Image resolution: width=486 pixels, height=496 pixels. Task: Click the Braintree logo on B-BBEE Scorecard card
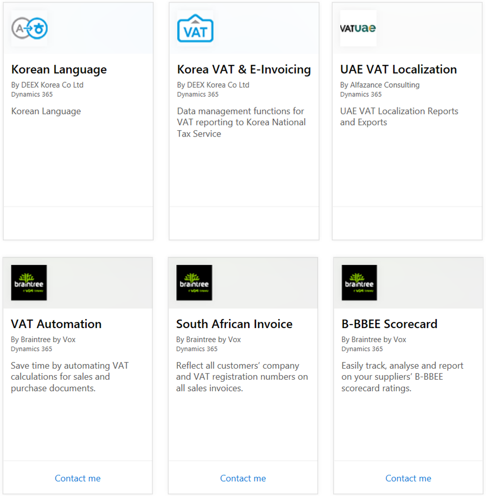click(x=359, y=283)
